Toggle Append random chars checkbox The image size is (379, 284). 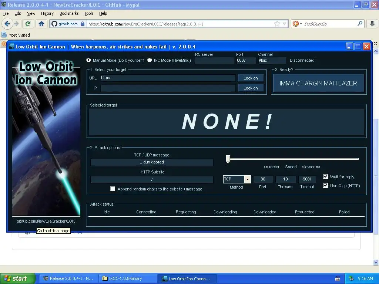(x=113, y=189)
